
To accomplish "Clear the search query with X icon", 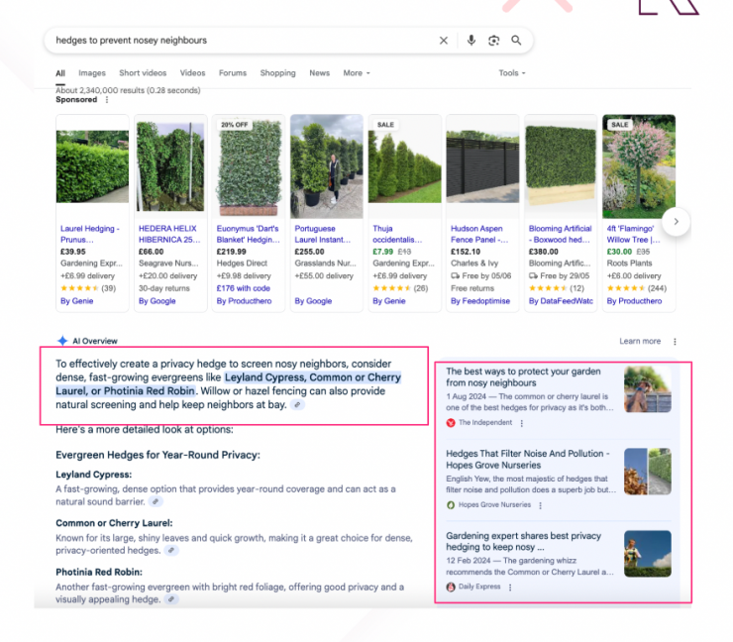I will pyautogui.click(x=444, y=41).
